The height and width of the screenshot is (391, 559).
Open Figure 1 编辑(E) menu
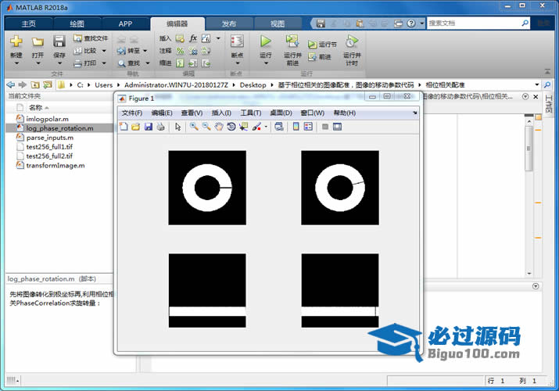click(x=162, y=113)
